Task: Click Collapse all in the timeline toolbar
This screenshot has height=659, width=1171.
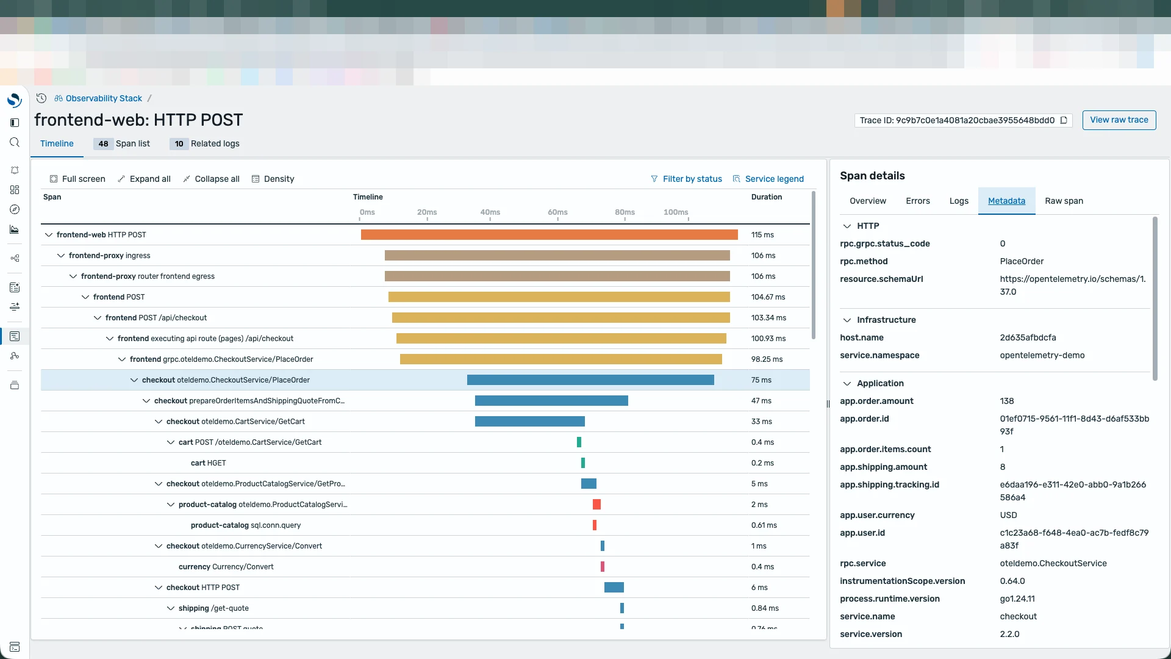Action: [x=211, y=179]
